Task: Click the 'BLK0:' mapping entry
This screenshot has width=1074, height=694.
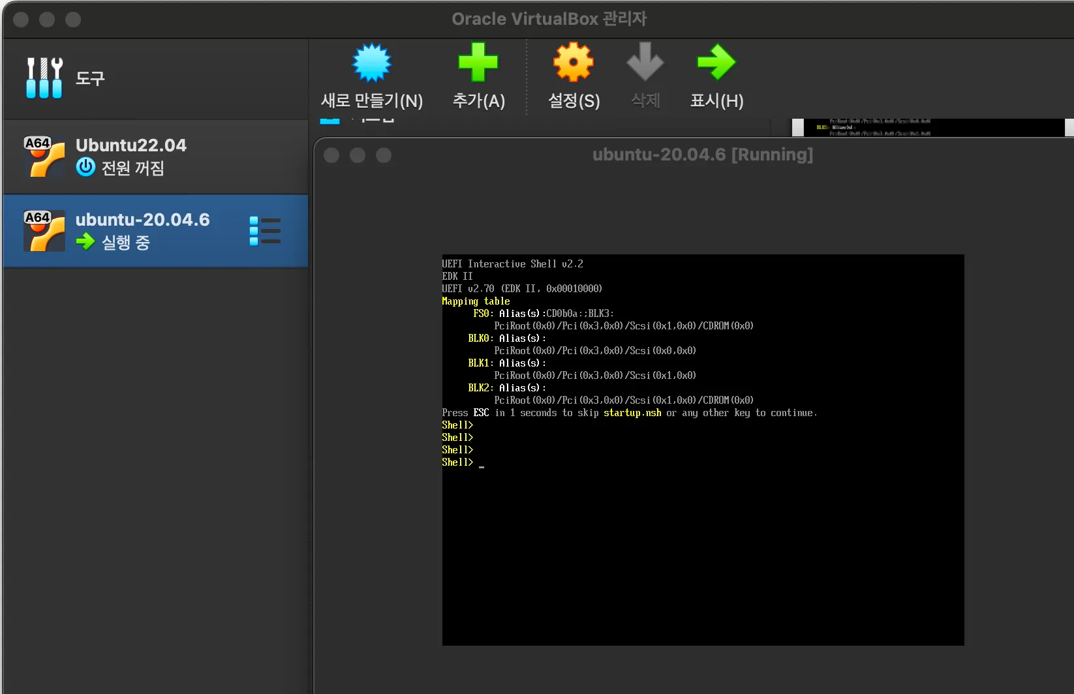Action: click(x=481, y=339)
